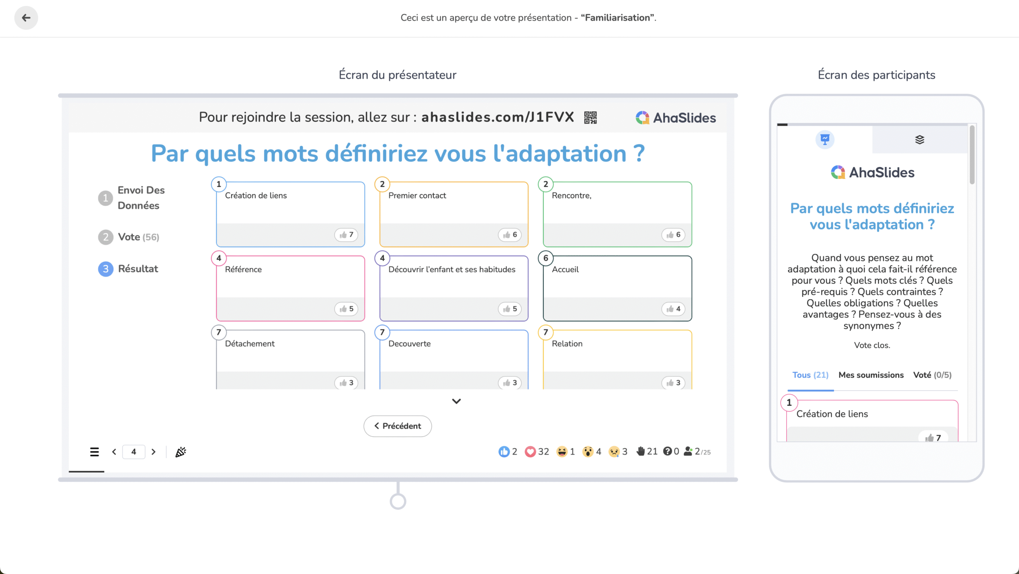Click the participant question heading
Viewport: 1019px width, 574px height.
click(x=872, y=216)
